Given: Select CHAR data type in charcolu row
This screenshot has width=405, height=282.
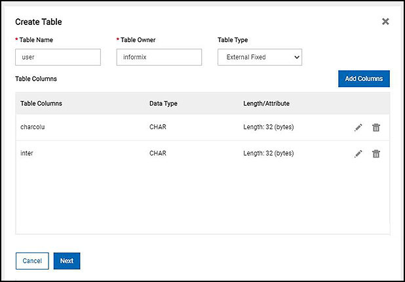Looking at the screenshot, I should [158, 127].
